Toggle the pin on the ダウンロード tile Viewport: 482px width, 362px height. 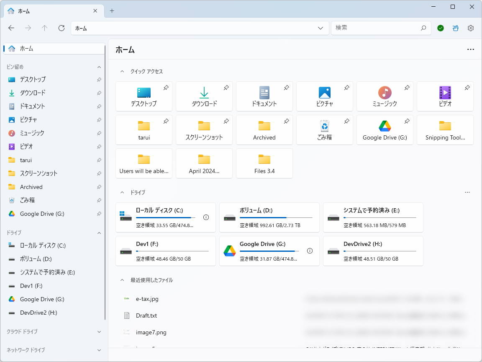pyautogui.click(x=226, y=88)
